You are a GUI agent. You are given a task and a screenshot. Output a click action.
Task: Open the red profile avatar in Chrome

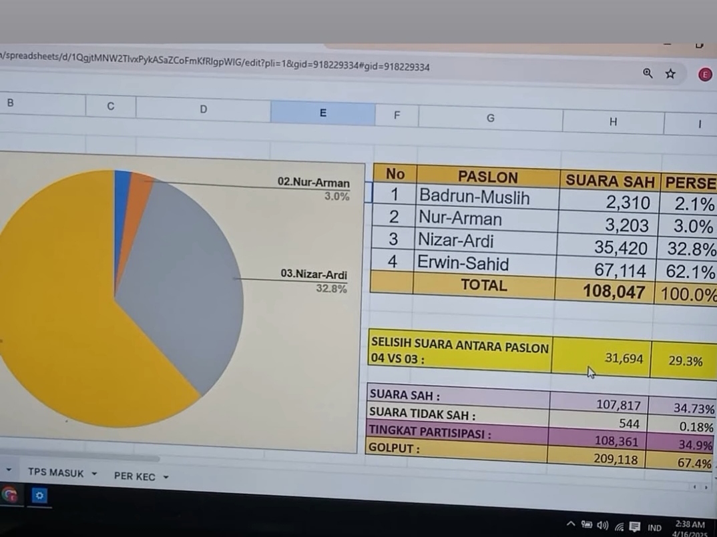point(705,75)
